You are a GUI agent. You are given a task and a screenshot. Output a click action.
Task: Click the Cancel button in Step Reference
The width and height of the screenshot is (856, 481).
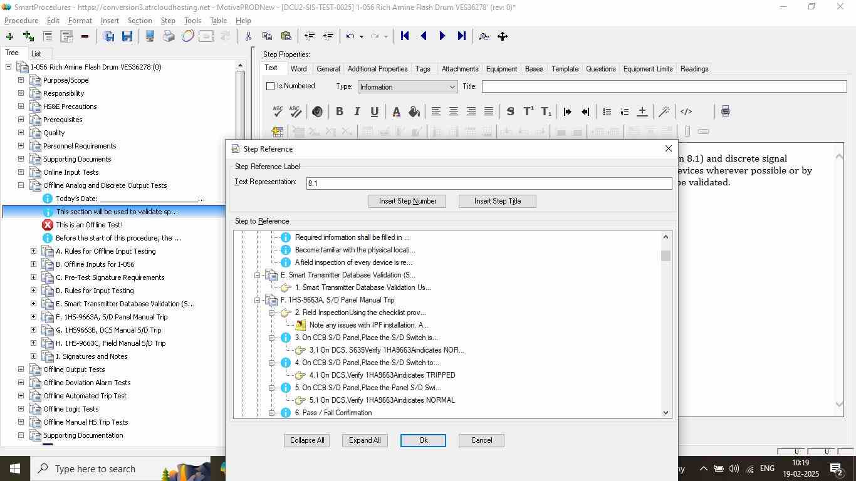(481, 440)
